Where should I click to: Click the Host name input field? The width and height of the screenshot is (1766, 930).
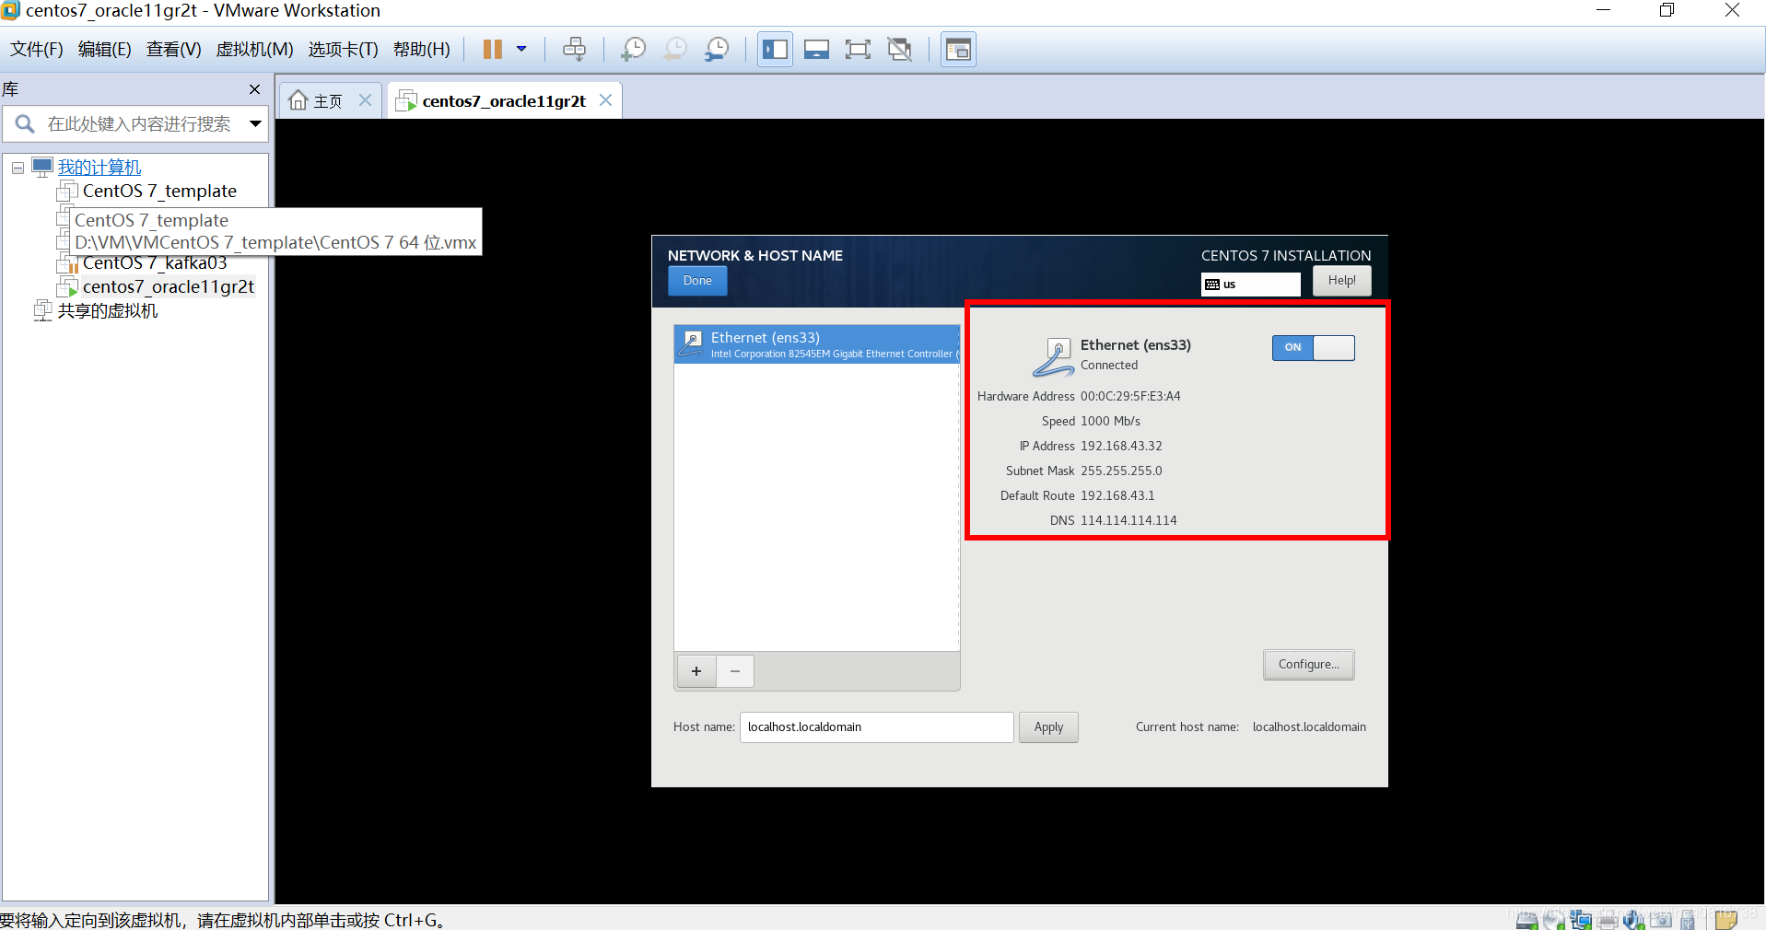coord(876,727)
